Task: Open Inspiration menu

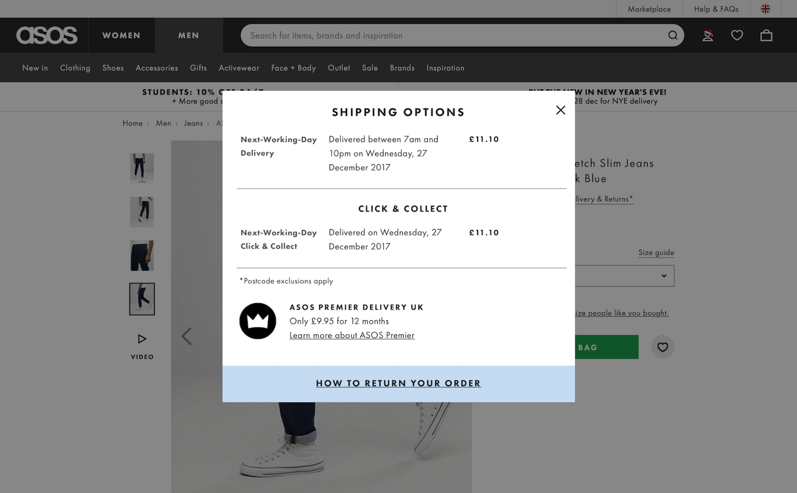Action: tap(445, 68)
